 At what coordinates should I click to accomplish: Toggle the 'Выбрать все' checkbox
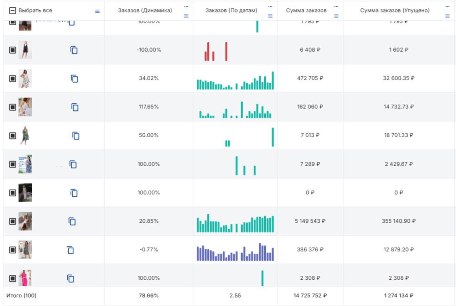(12, 11)
